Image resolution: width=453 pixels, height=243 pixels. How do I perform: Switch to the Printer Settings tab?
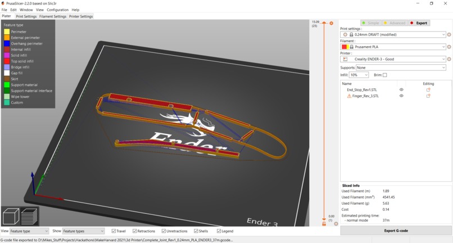(x=80, y=16)
